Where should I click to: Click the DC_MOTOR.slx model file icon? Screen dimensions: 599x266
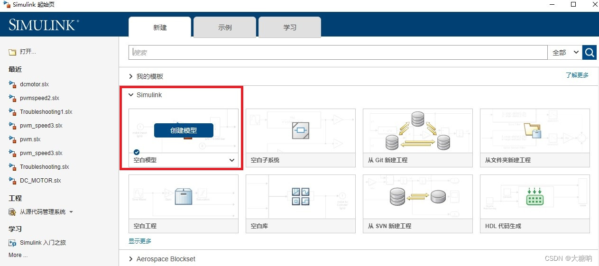12,181
